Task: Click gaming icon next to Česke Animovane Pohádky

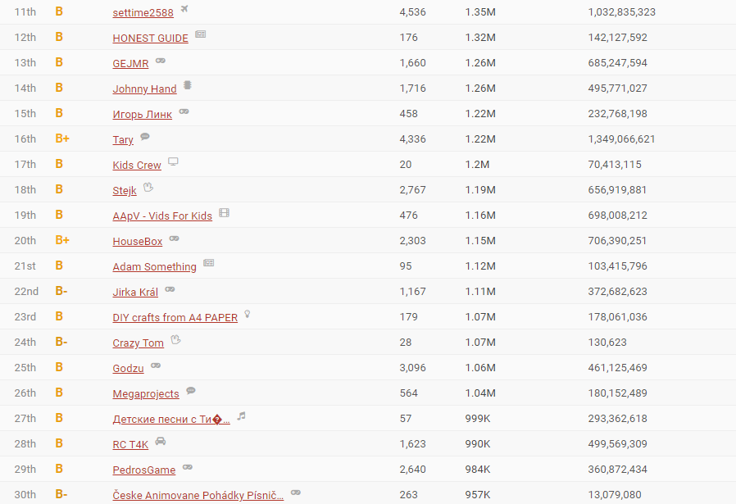Action: [x=296, y=493]
